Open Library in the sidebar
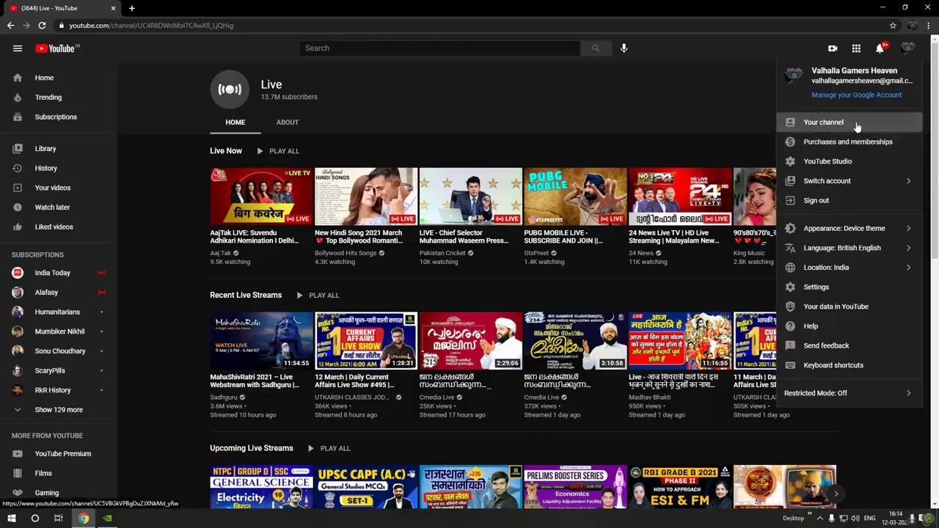Viewport: 939px width, 528px height. [x=59, y=149]
